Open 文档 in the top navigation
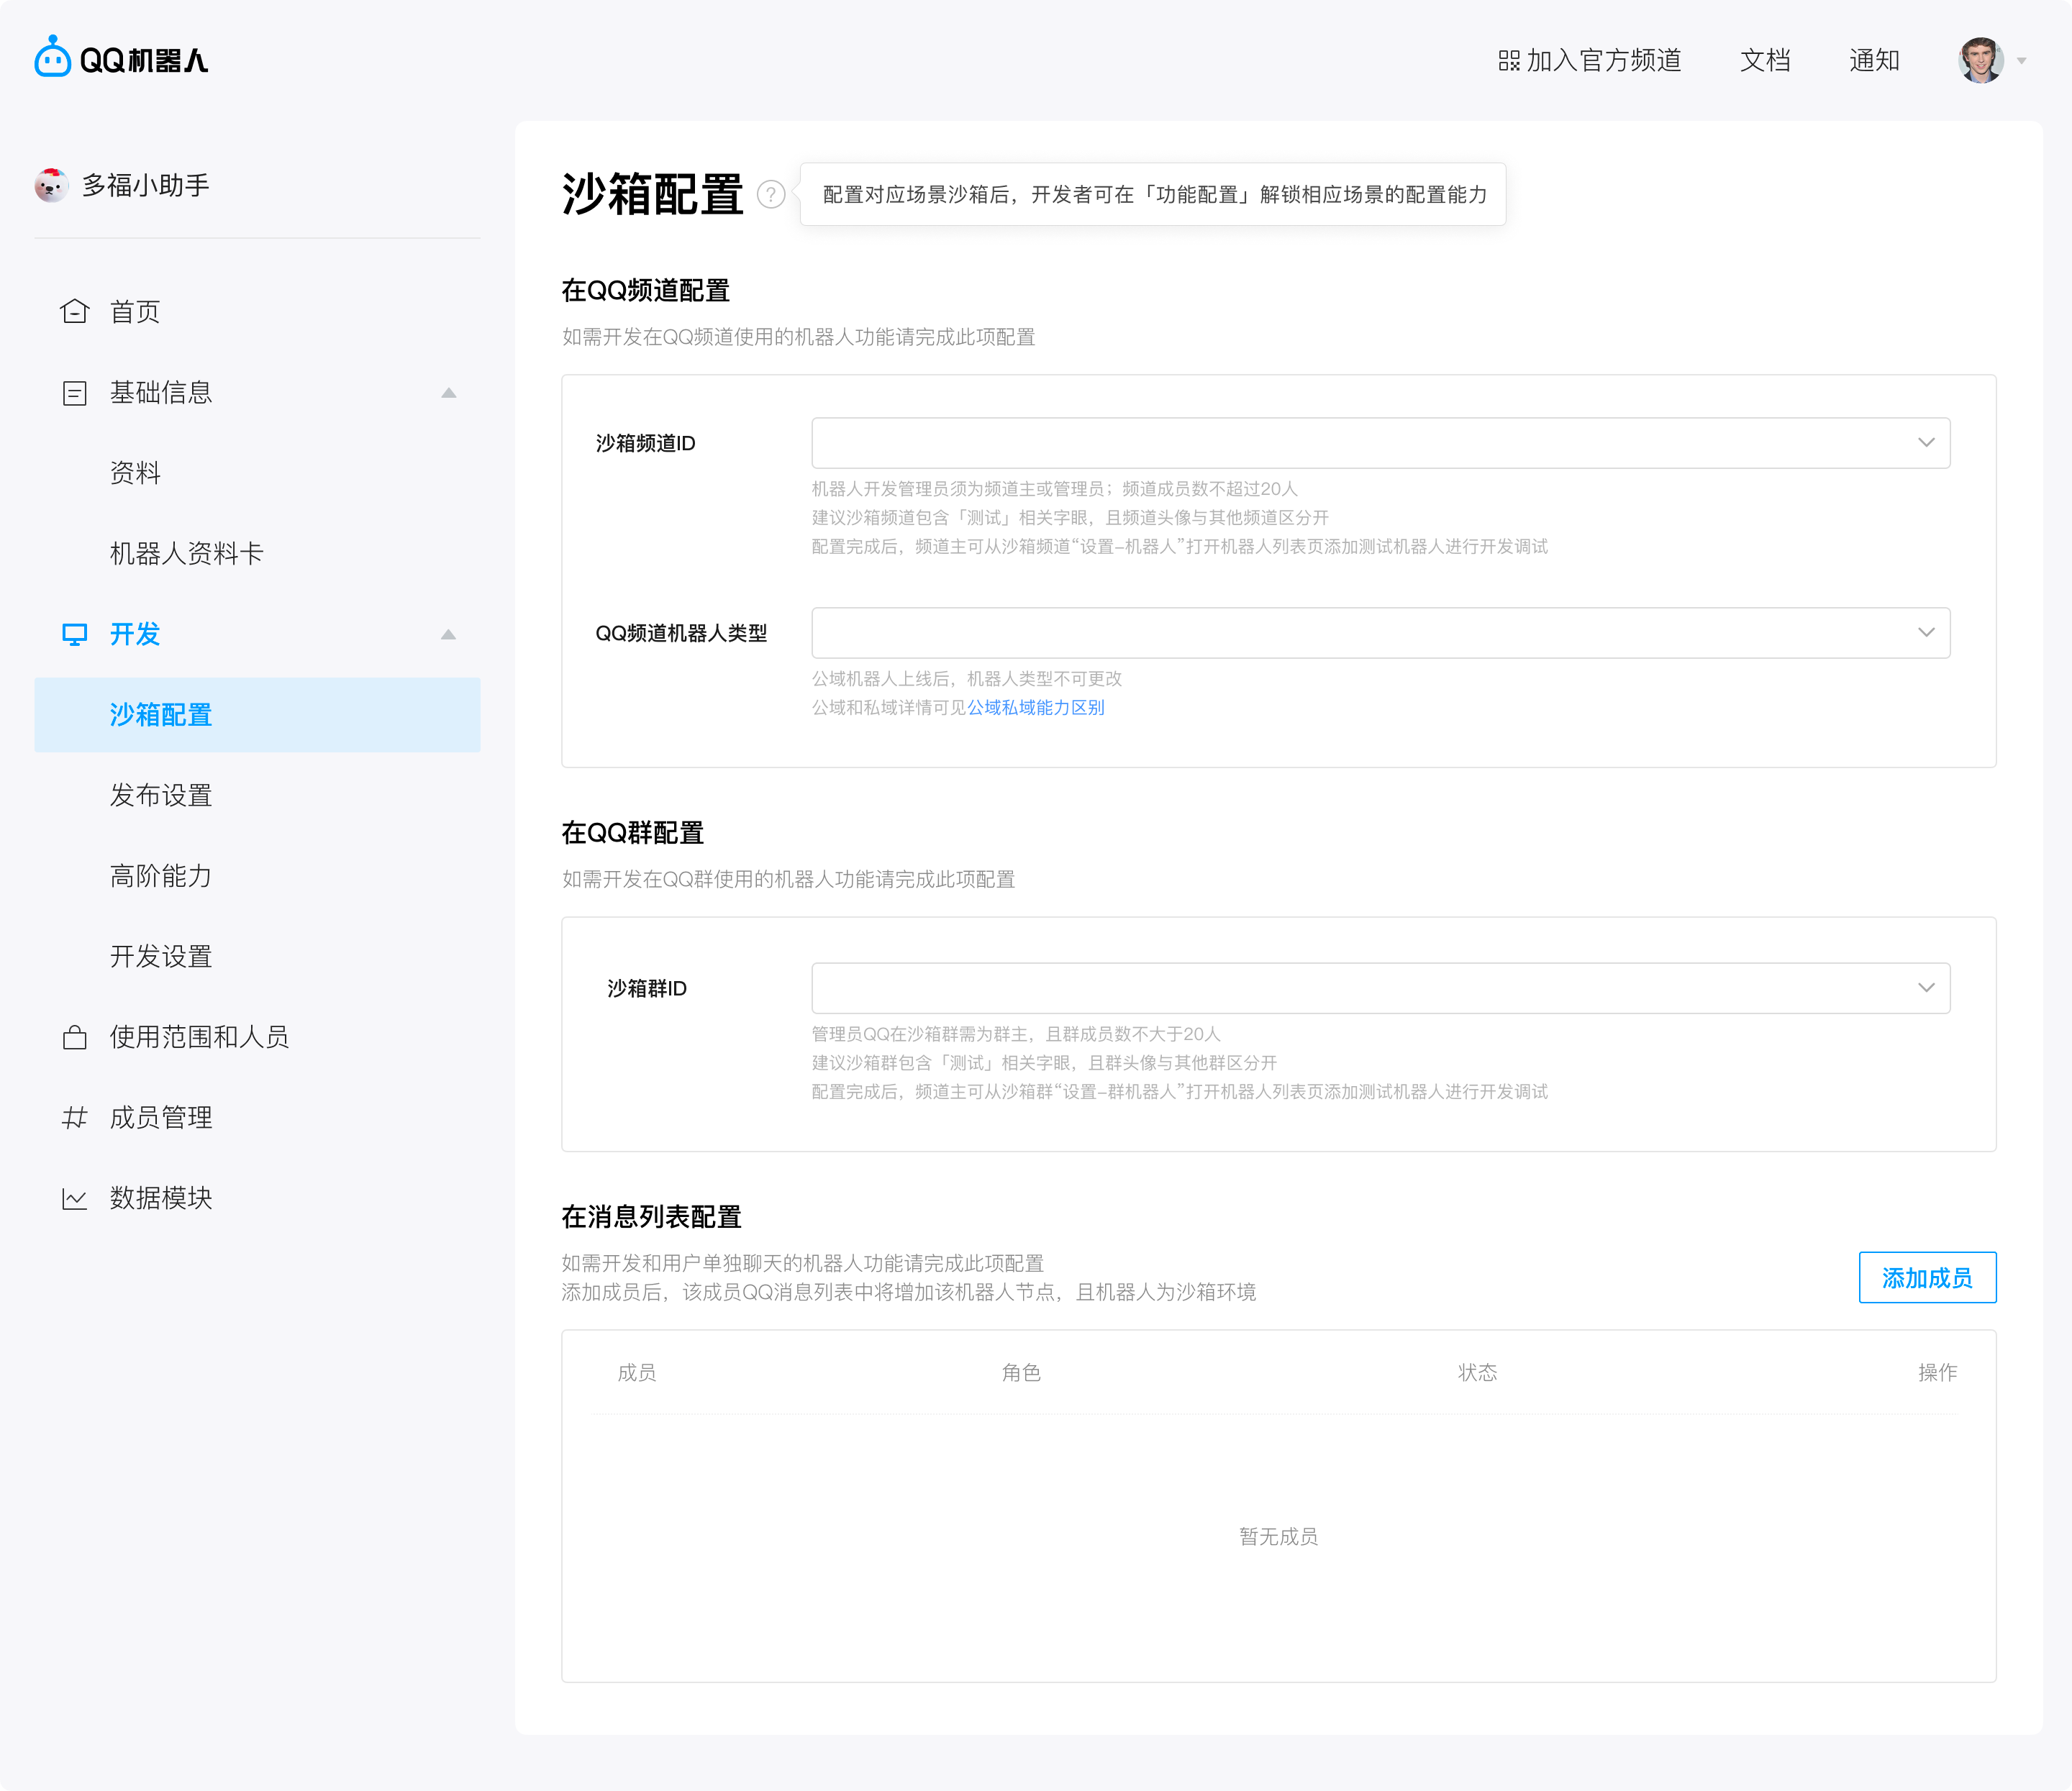Screen dimensions: 2072x1791 [x=1765, y=60]
